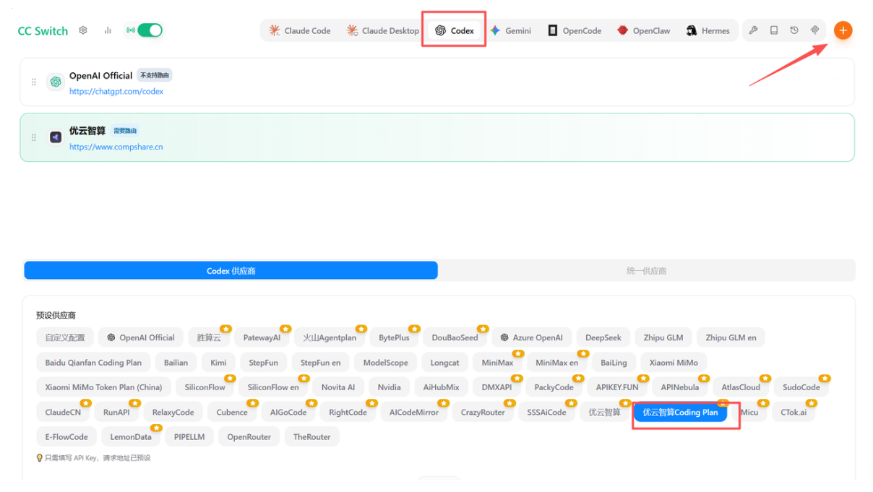Open the https://www.compshare.cn link

pyautogui.click(x=116, y=147)
